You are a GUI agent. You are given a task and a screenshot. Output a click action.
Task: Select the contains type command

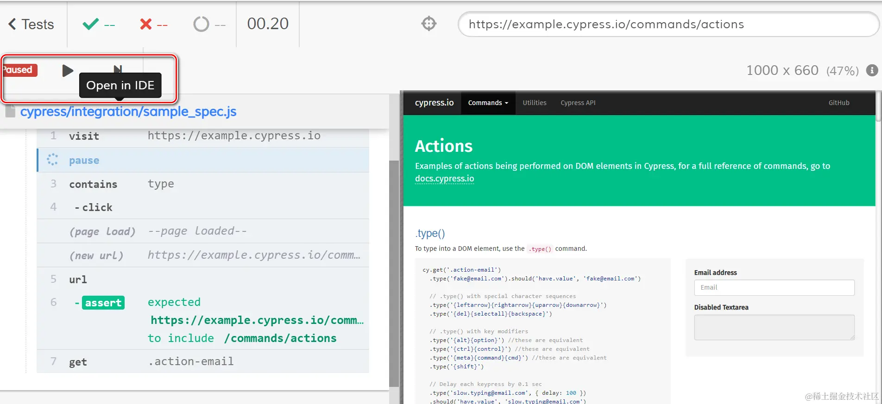point(203,184)
